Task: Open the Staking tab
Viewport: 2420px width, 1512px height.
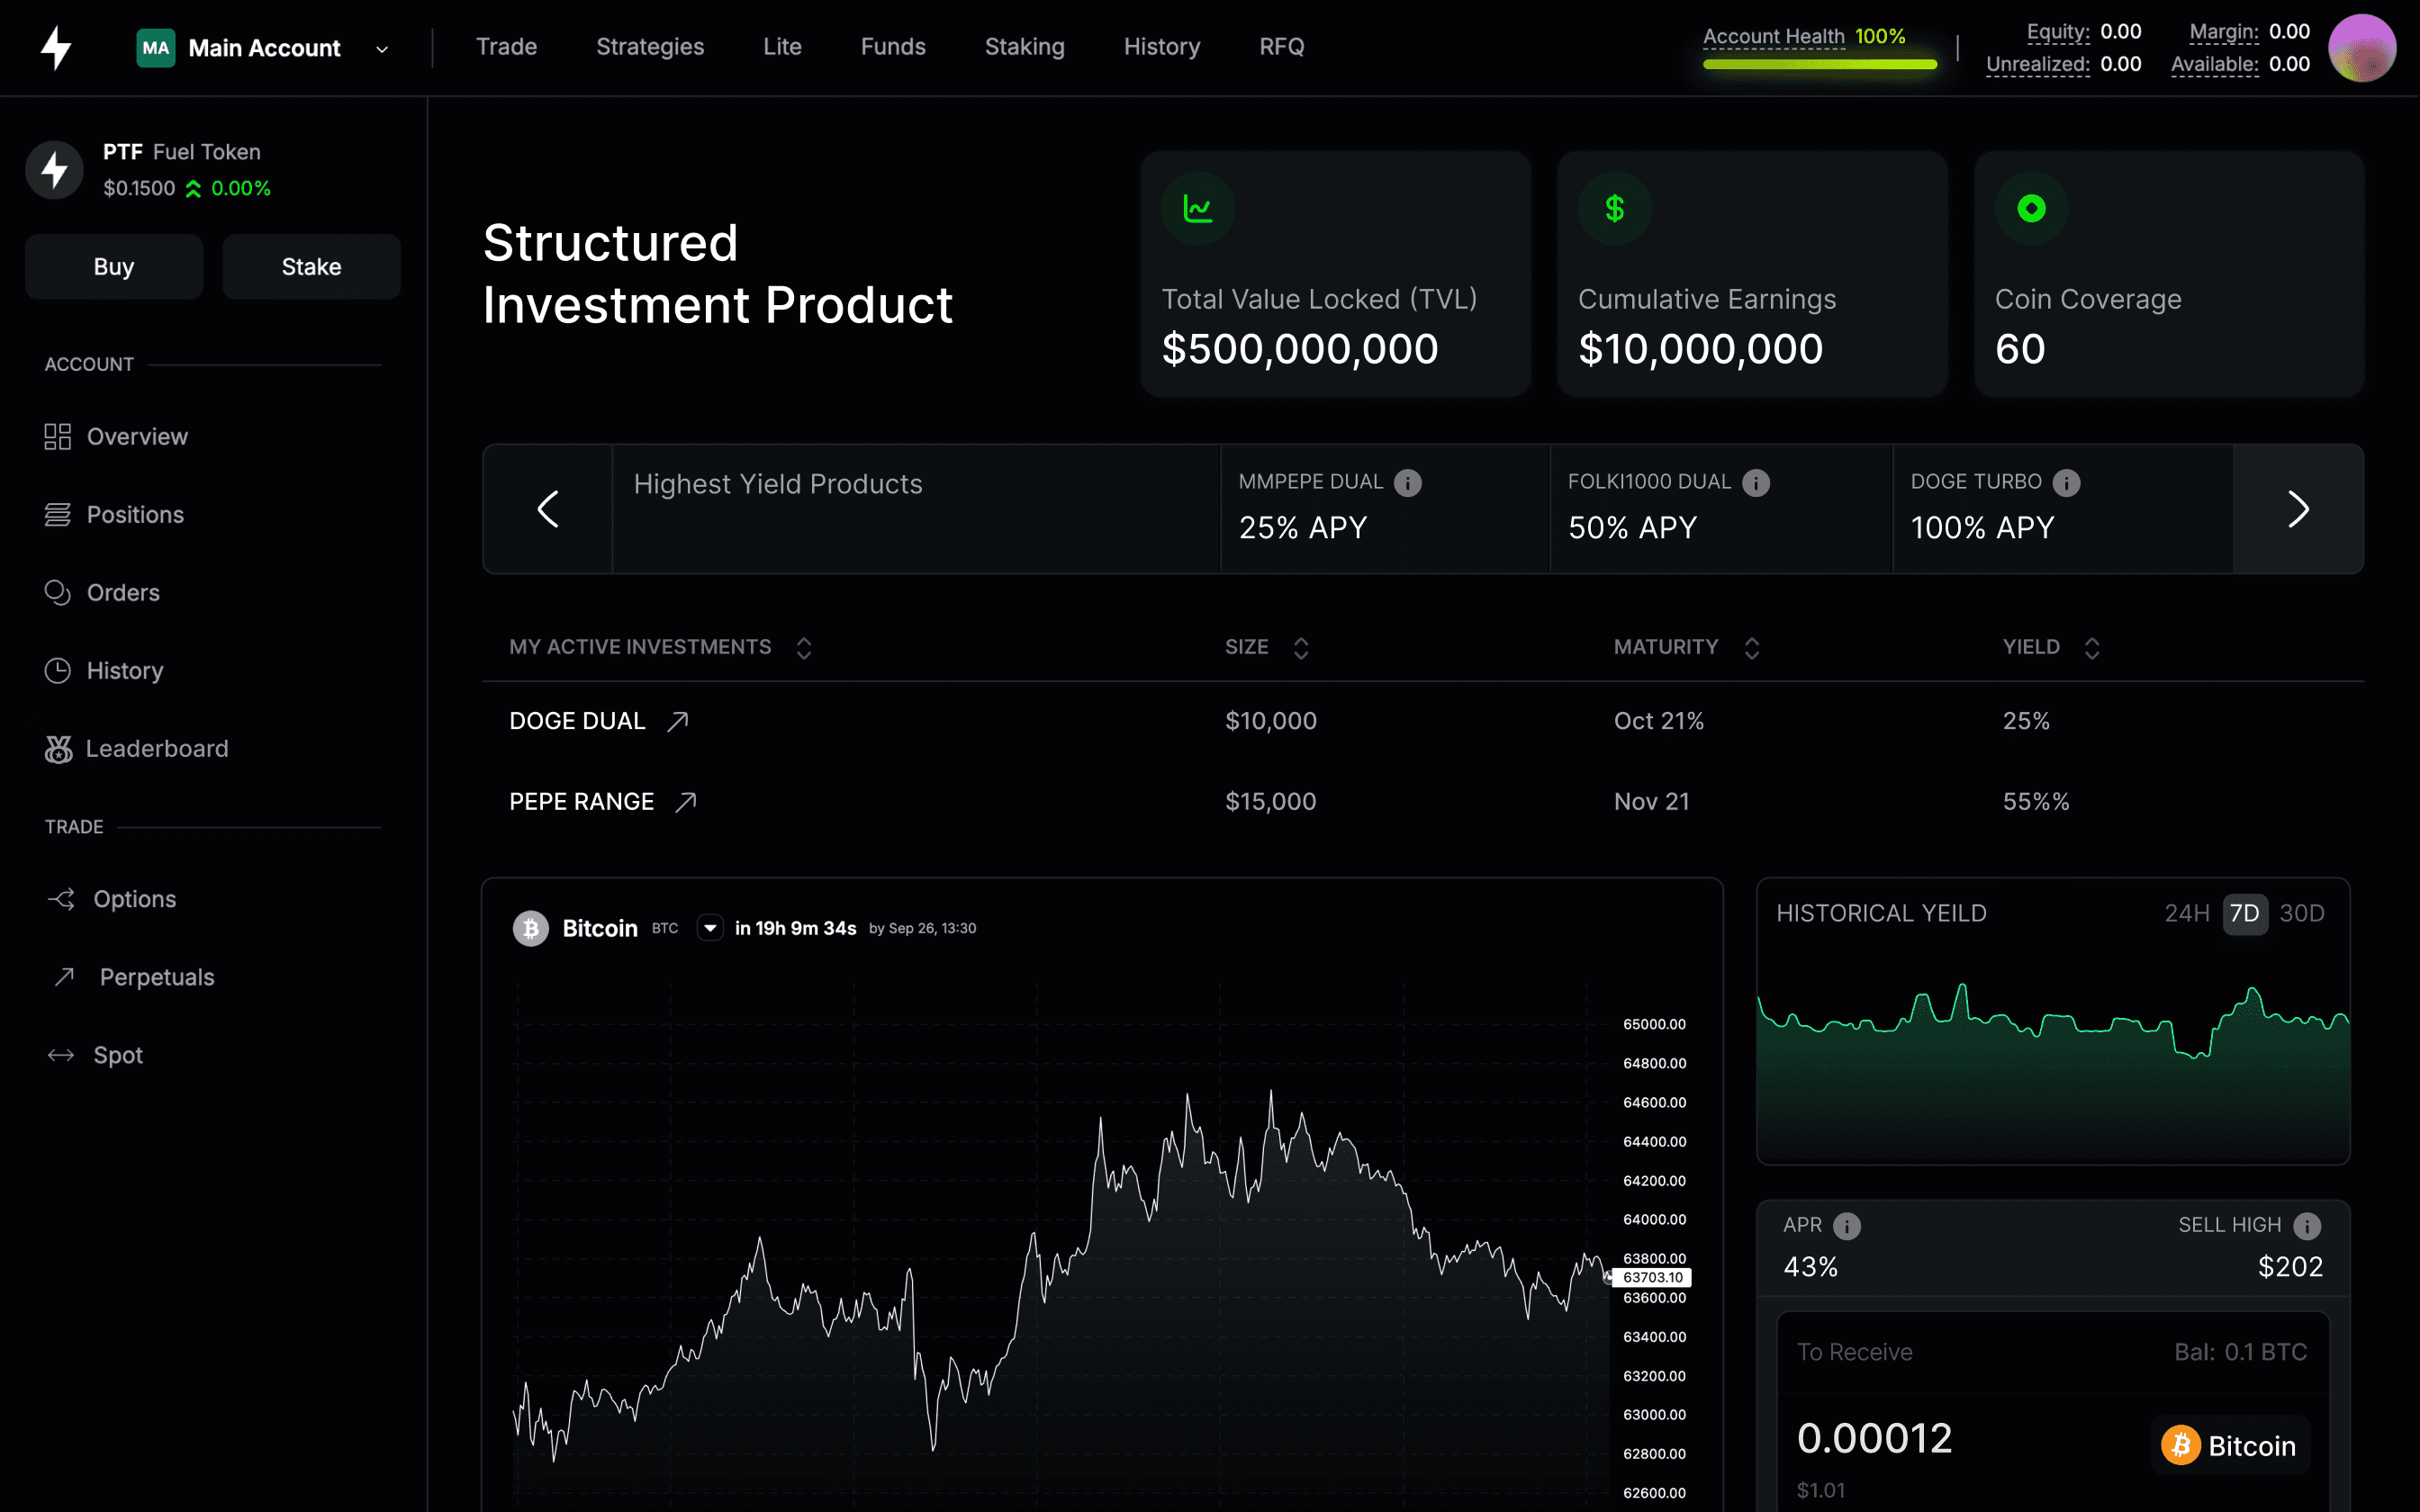Action: pos(1024,47)
